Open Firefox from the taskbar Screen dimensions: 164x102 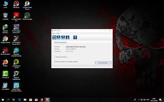(42, 100)
